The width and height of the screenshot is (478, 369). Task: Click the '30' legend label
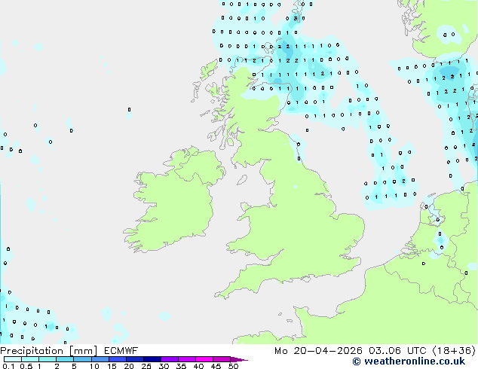tap(164, 366)
